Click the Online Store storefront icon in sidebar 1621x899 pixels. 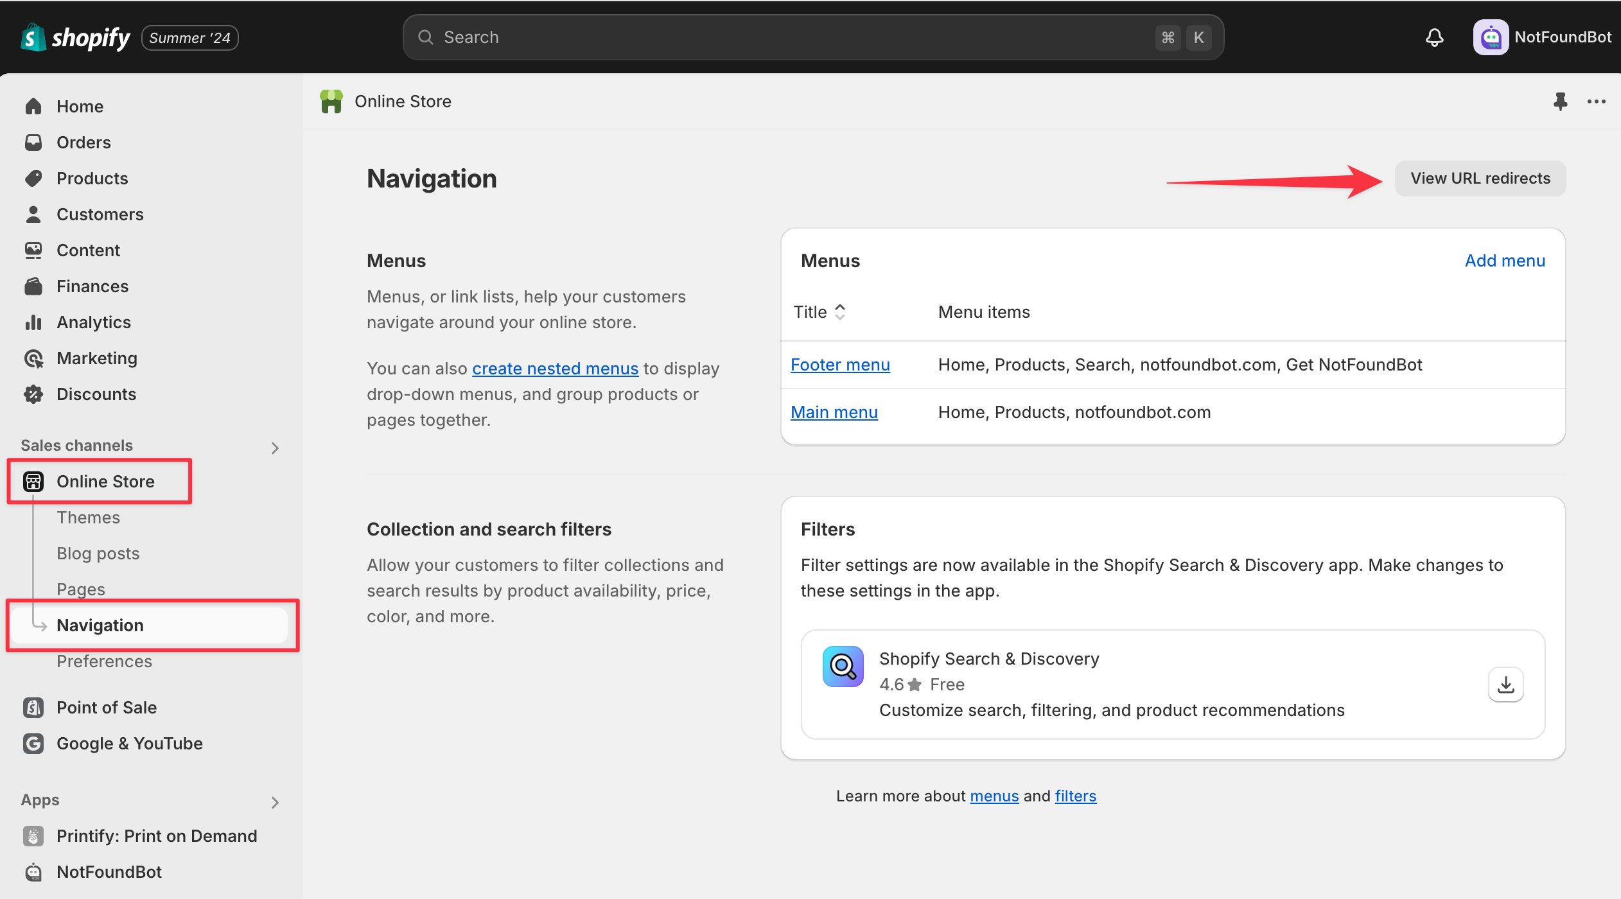(33, 481)
